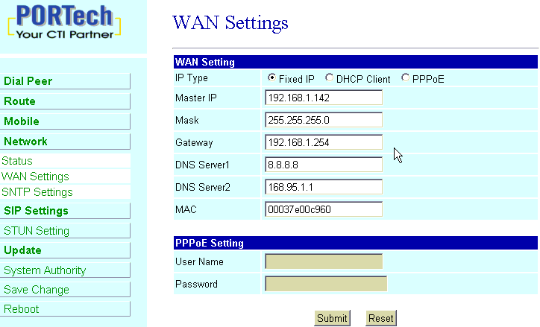
Task: Select the PPPoE radio button
Action: (405, 78)
